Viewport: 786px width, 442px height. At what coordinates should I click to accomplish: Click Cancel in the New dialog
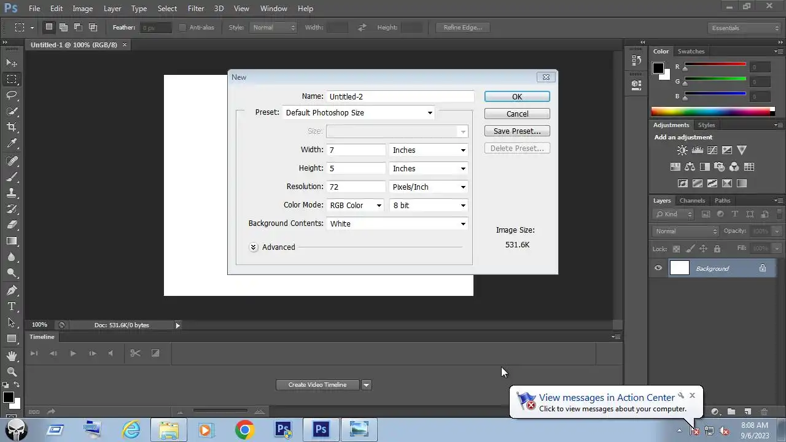[517, 114]
